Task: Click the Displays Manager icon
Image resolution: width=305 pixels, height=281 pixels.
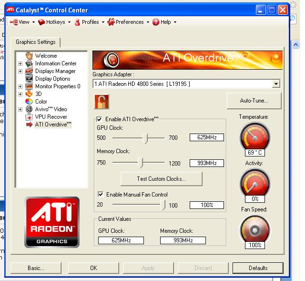Action: pos(29,71)
